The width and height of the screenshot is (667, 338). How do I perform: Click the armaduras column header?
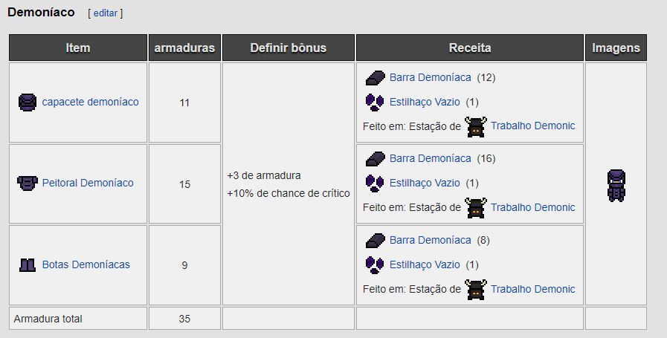(184, 48)
